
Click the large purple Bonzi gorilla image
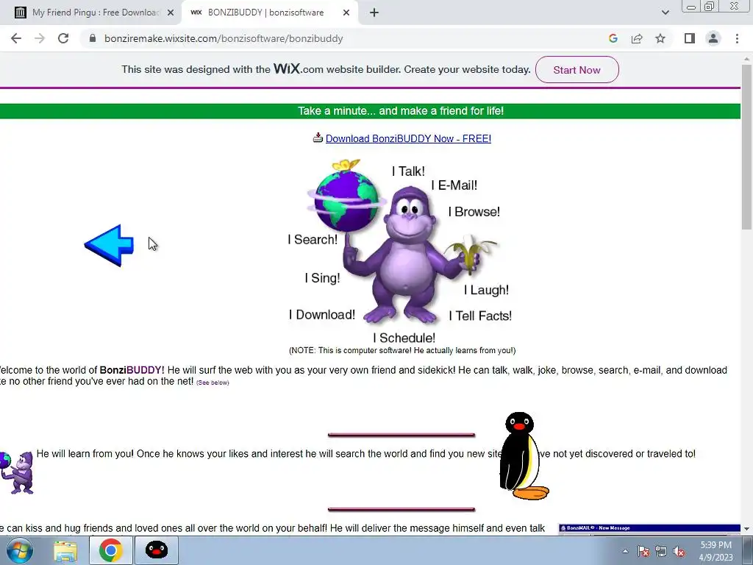point(408,255)
